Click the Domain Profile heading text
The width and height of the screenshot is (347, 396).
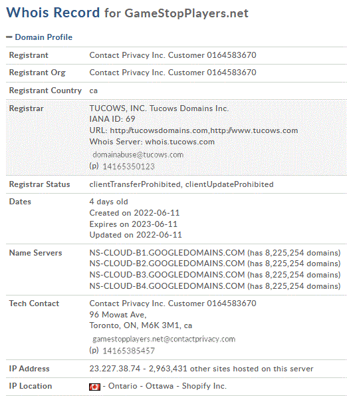pyautogui.click(x=44, y=37)
